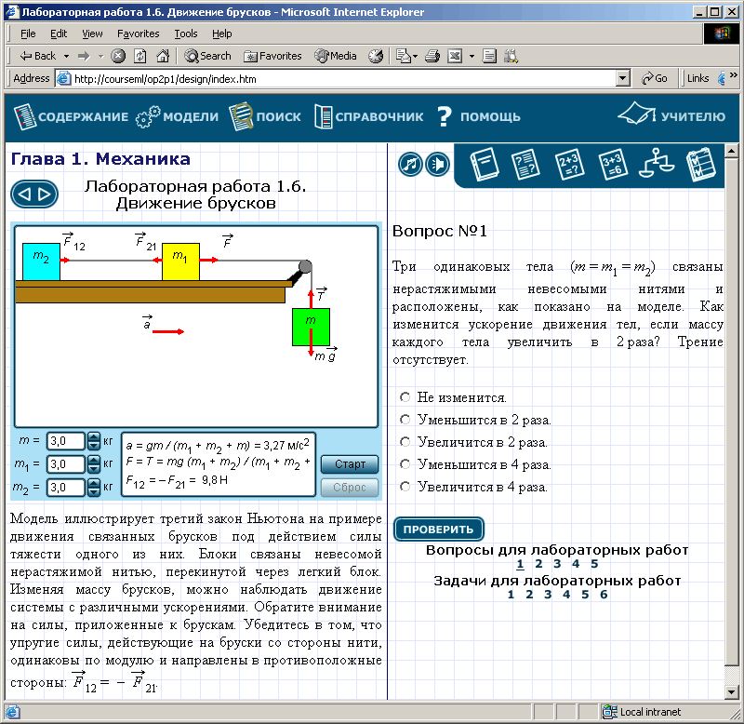This screenshot has width=744, height=724.
Task: Click the m1 mass input field
Action: coord(65,463)
